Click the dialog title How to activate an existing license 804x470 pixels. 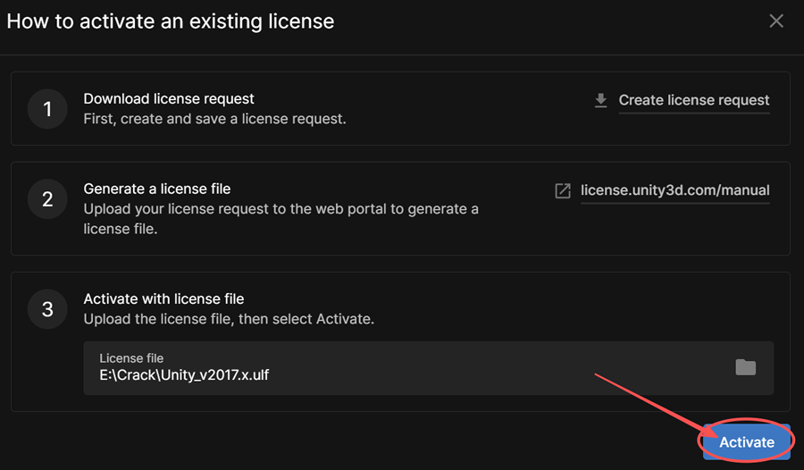171,21
